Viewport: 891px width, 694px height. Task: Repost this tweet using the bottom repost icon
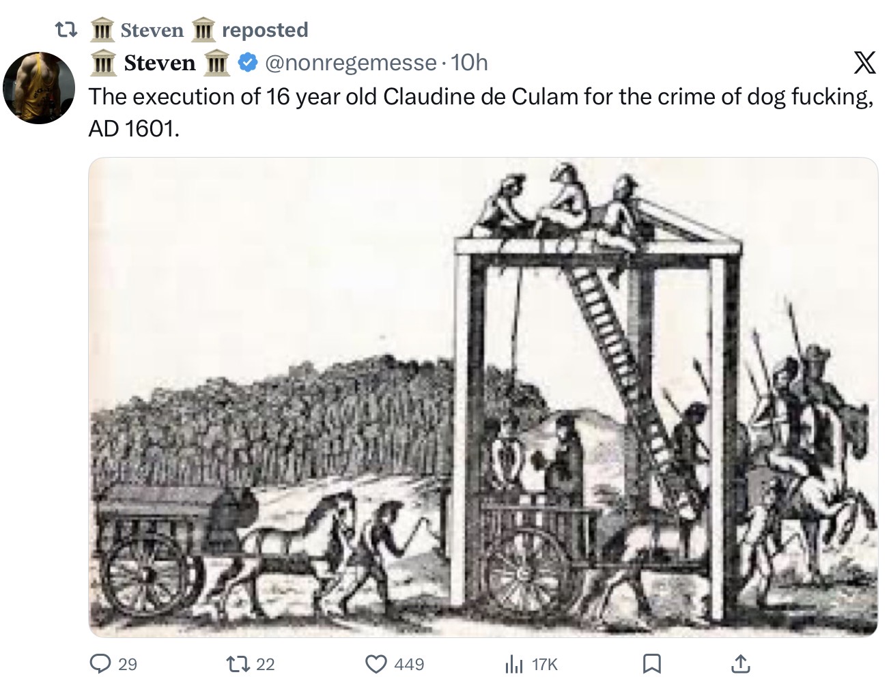(x=238, y=663)
